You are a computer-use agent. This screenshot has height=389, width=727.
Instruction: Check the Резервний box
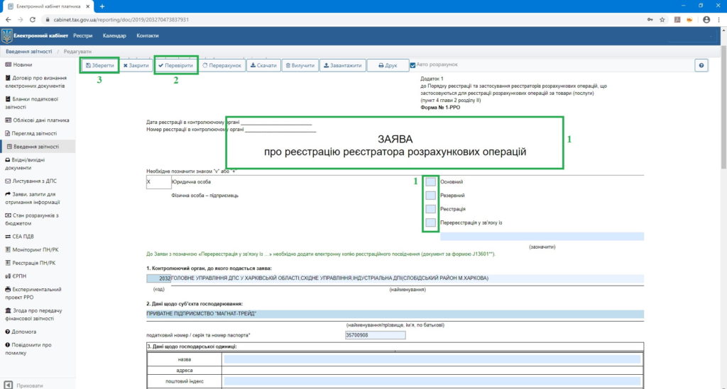pos(430,195)
